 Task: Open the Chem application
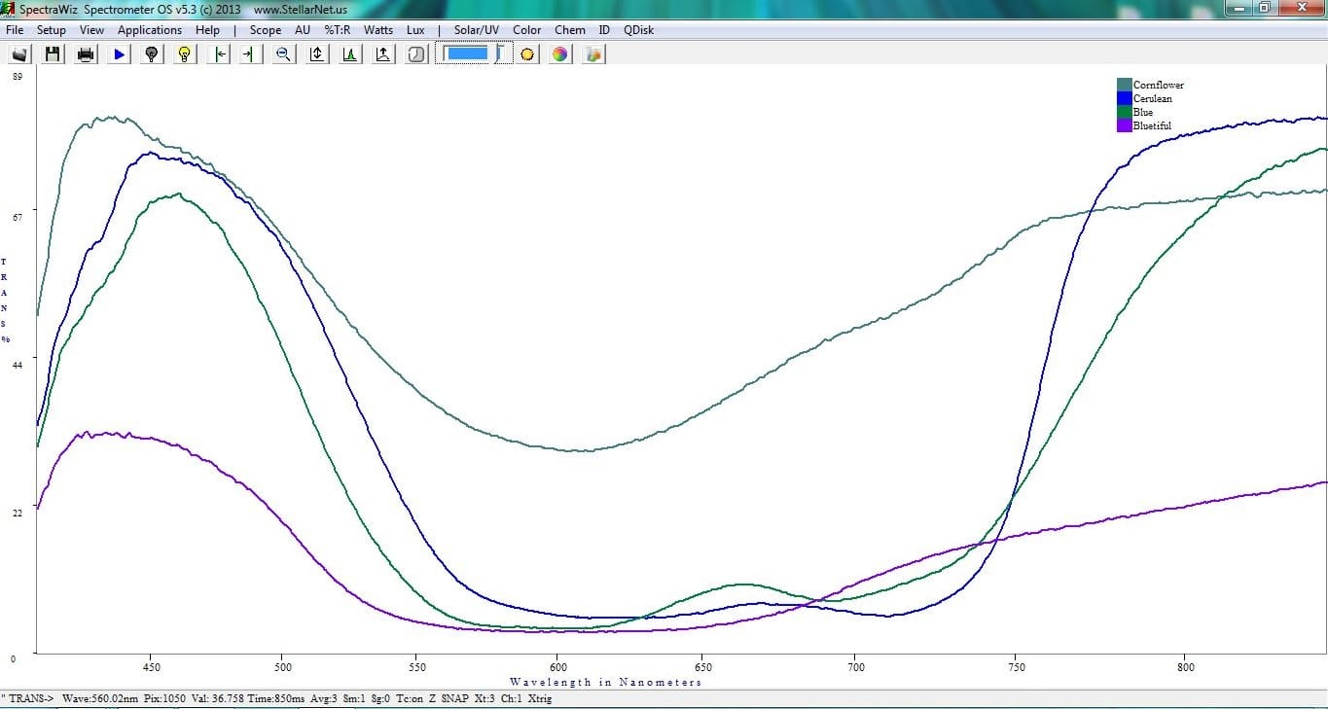[x=570, y=30]
